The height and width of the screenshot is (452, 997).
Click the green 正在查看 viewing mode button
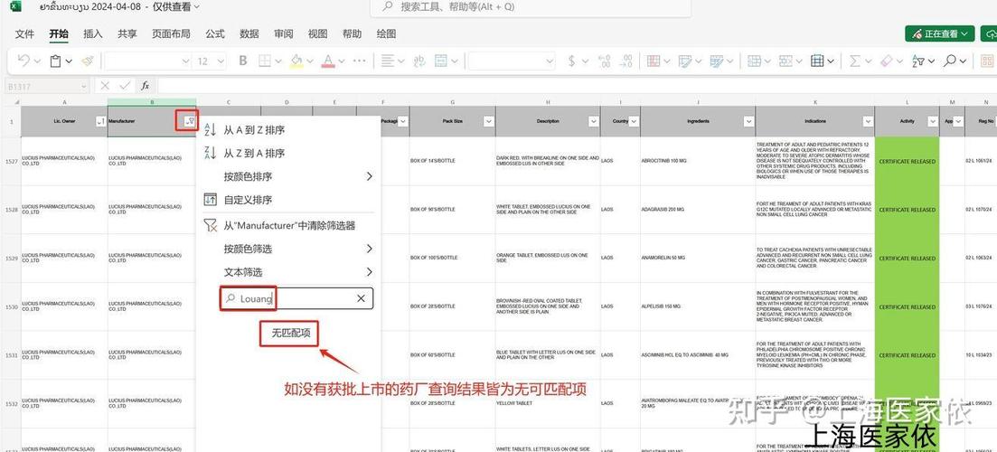[x=940, y=33]
